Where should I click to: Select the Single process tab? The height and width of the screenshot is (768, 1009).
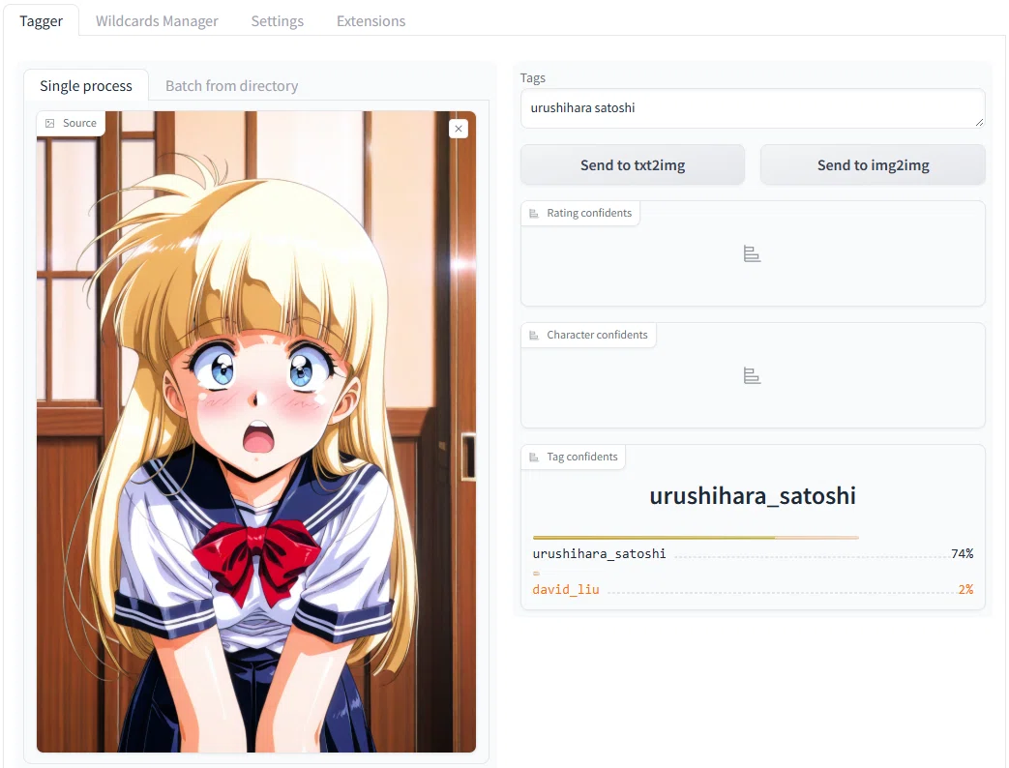pyautogui.click(x=86, y=85)
